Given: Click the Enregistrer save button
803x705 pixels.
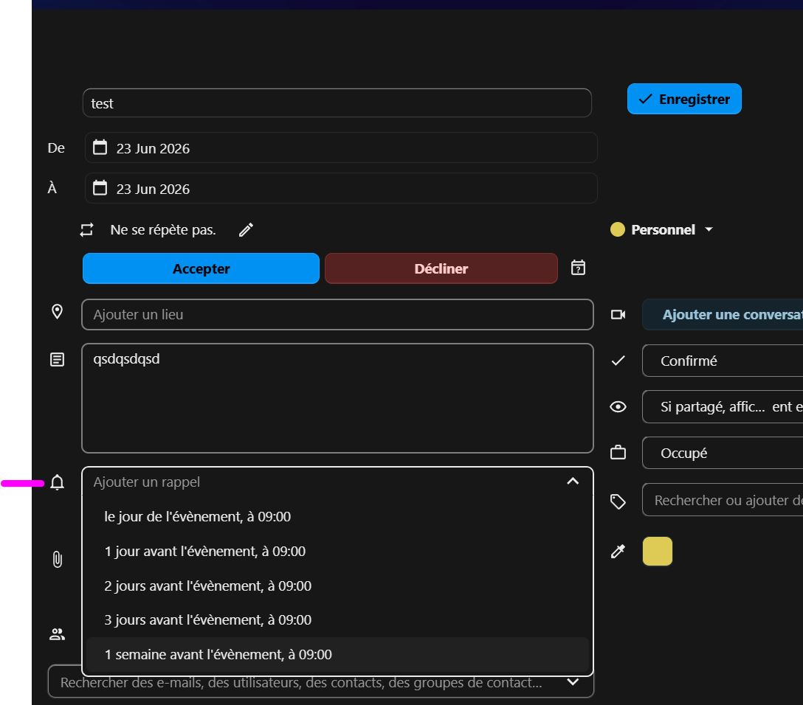Looking at the screenshot, I should pos(684,99).
